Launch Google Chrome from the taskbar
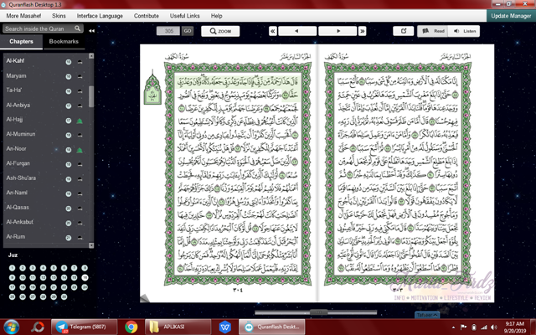Viewport: 536px width, 335px height. pos(131,327)
